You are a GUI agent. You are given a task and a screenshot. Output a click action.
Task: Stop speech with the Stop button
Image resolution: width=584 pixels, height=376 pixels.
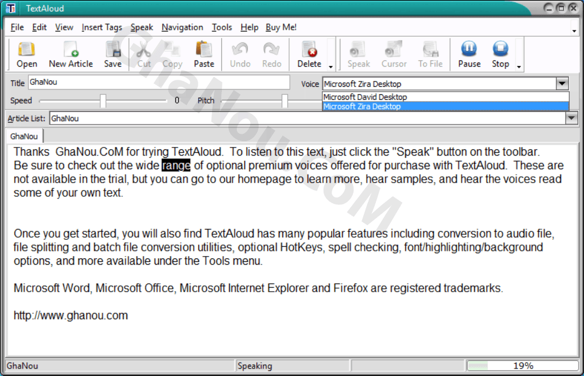click(500, 55)
